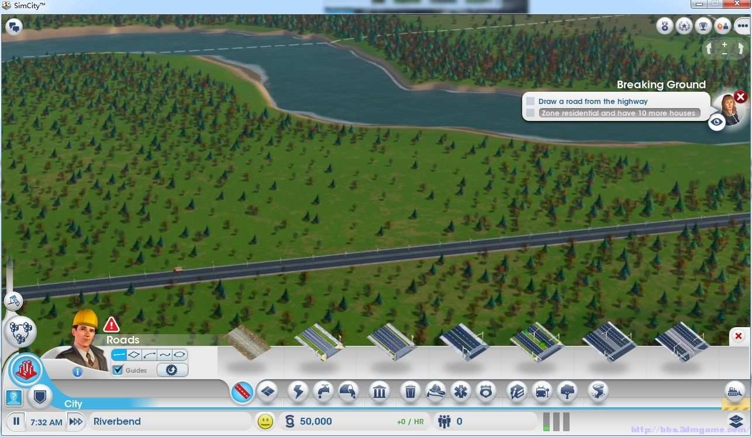752x437 pixels.
Task: Open the Water faucet menu
Action: click(323, 391)
